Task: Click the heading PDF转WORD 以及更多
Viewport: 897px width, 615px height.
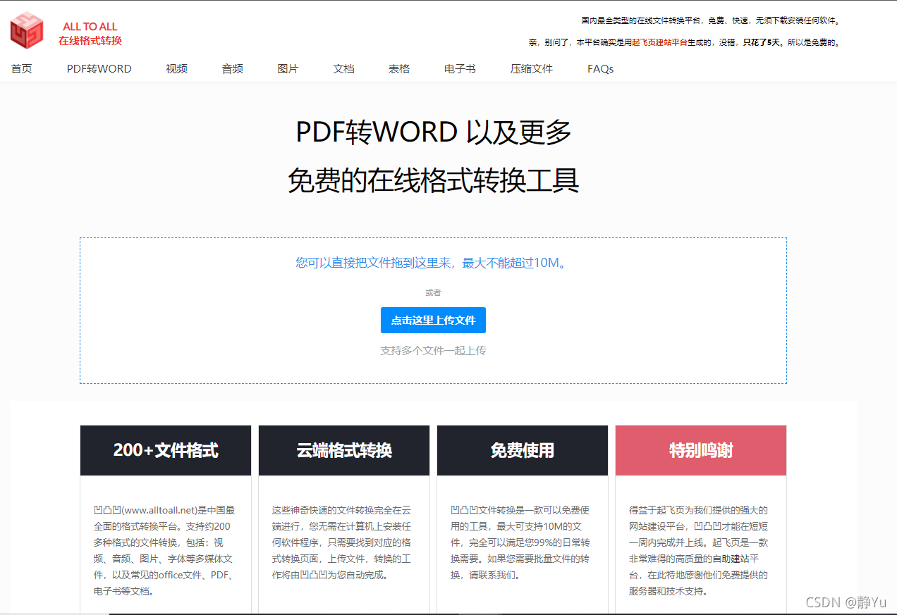Action: click(x=433, y=132)
